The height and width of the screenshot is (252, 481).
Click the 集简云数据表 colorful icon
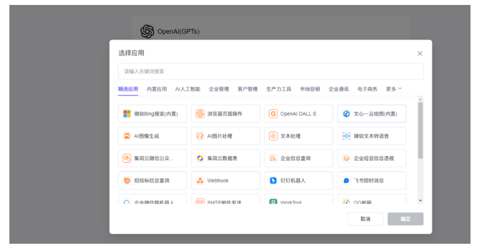coord(200,158)
